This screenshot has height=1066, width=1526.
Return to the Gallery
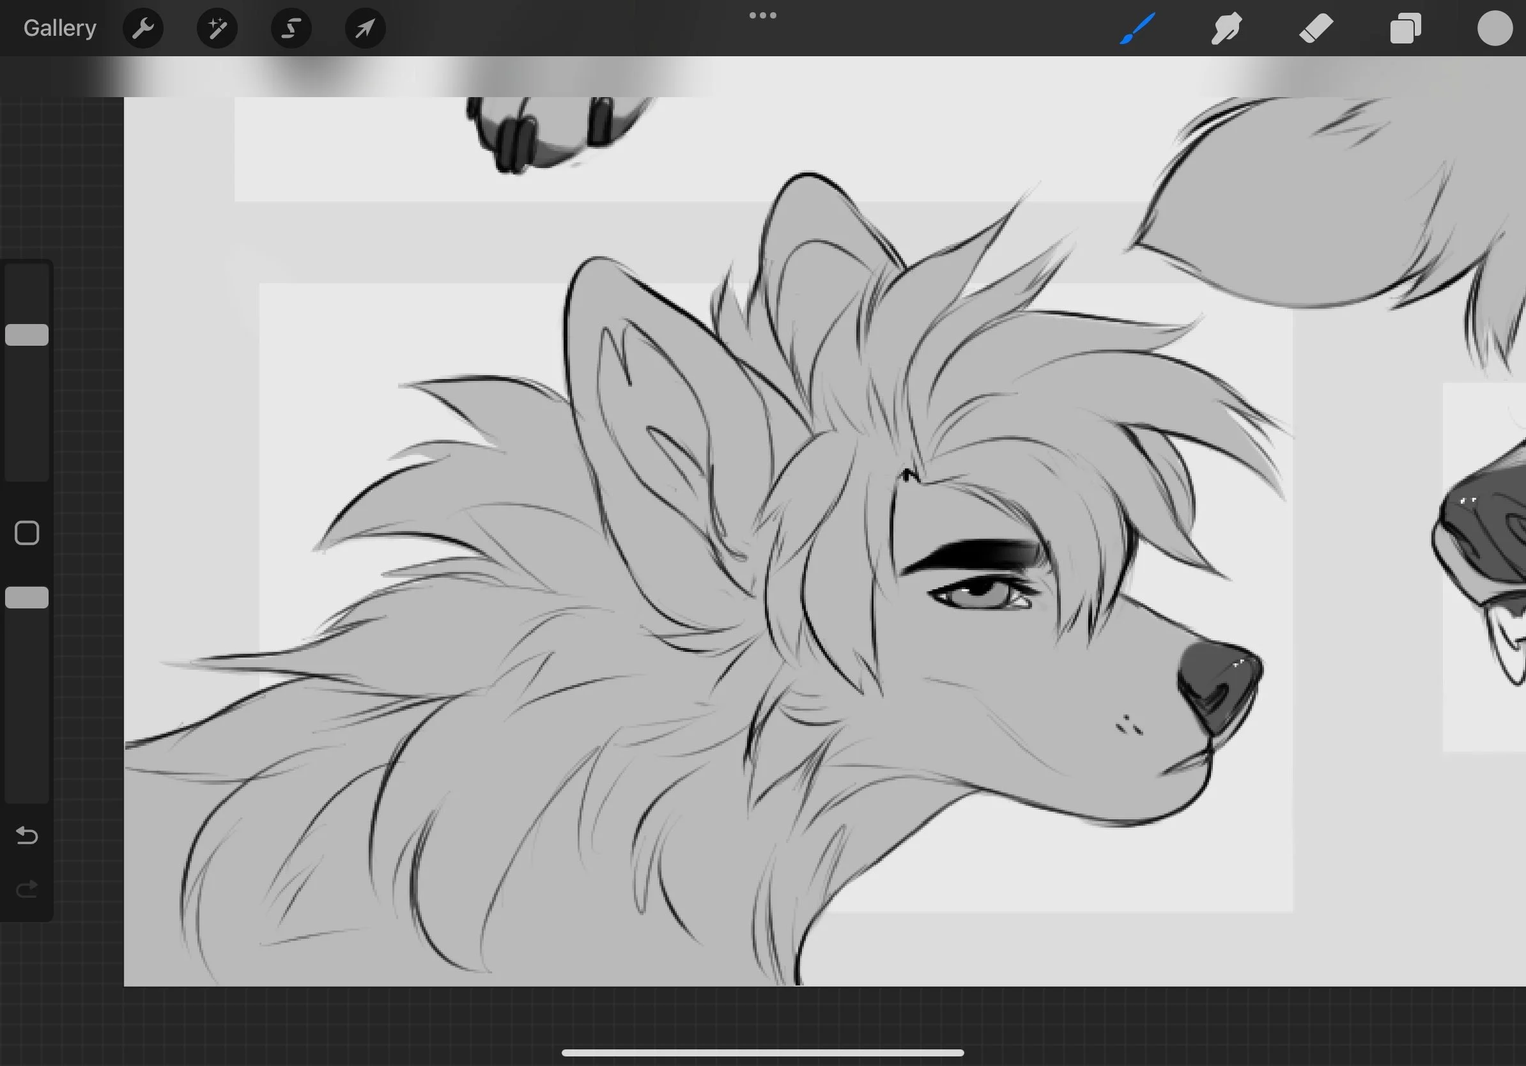[x=60, y=28]
